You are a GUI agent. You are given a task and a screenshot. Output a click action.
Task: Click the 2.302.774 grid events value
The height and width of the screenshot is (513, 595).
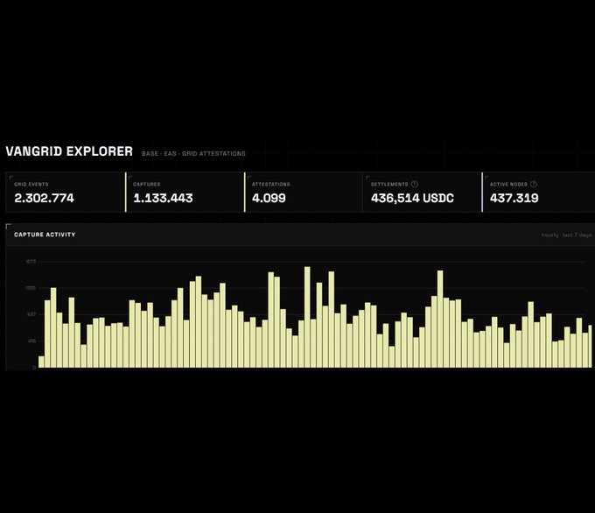tap(44, 198)
